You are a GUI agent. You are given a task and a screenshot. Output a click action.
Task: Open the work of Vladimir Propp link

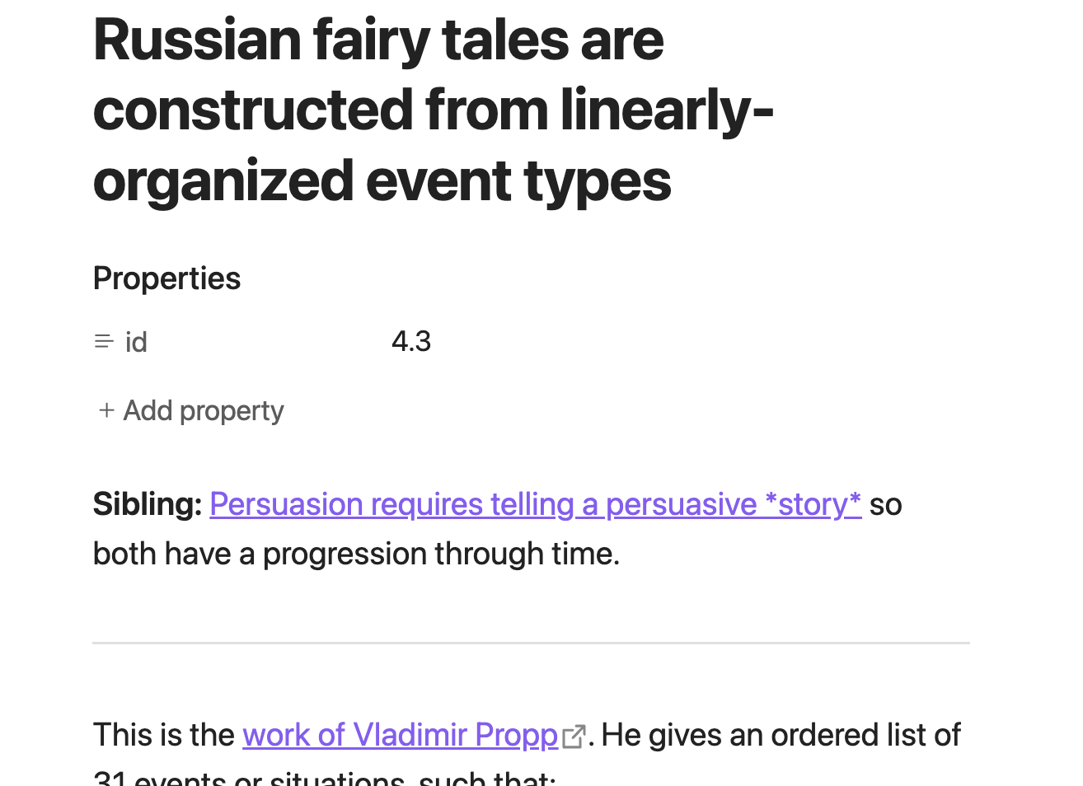point(400,735)
